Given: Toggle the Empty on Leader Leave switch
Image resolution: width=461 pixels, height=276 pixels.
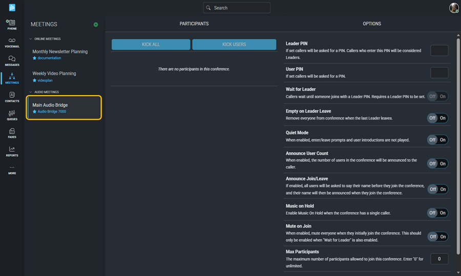Looking at the screenshot, I should point(438,118).
